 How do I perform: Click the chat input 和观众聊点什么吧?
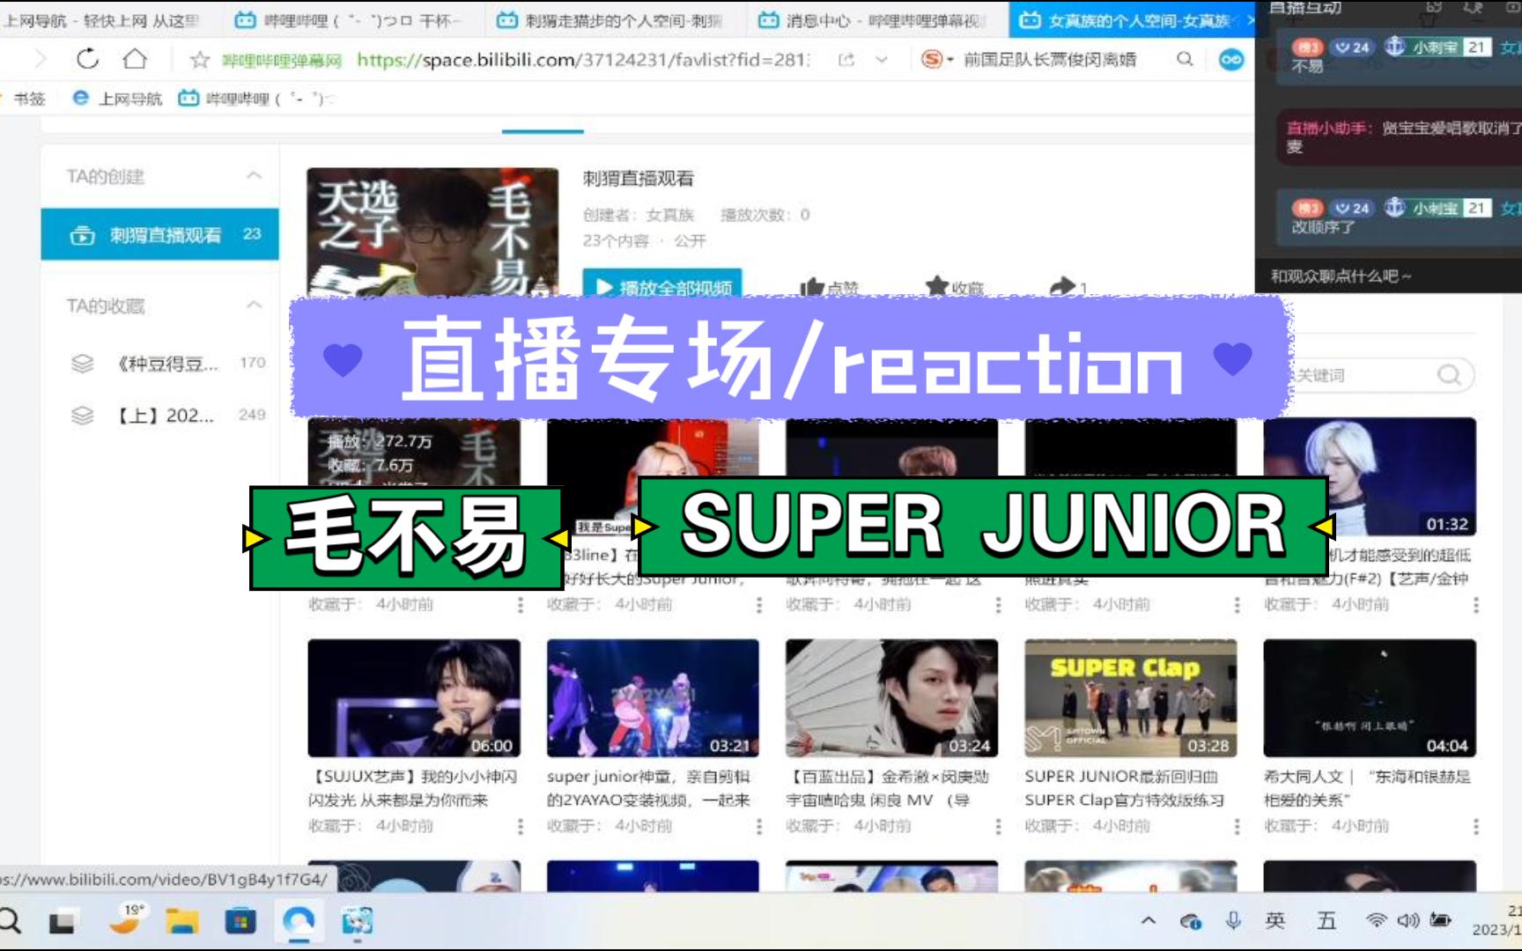pos(1388,276)
